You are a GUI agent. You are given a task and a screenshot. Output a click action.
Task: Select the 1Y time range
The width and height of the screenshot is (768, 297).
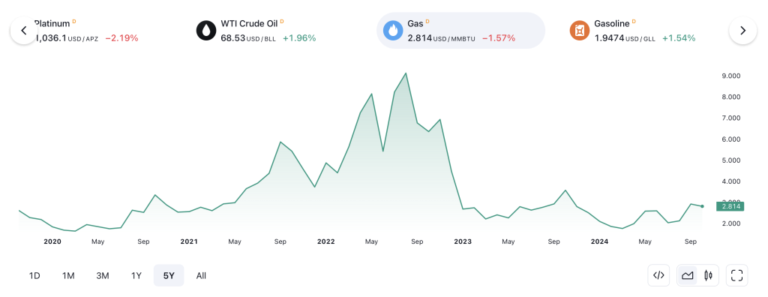[x=136, y=275]
